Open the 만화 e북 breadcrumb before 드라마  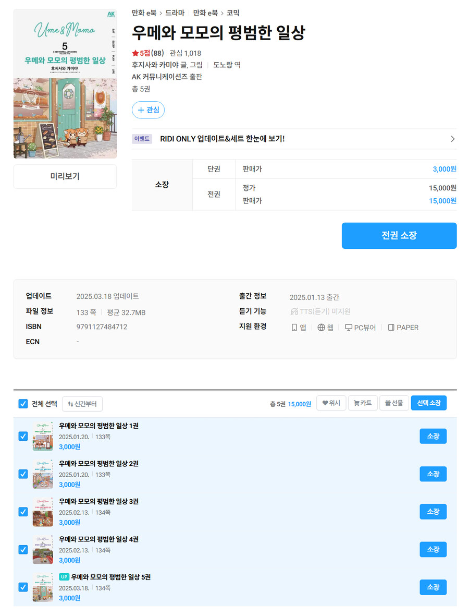click(144, 13)
